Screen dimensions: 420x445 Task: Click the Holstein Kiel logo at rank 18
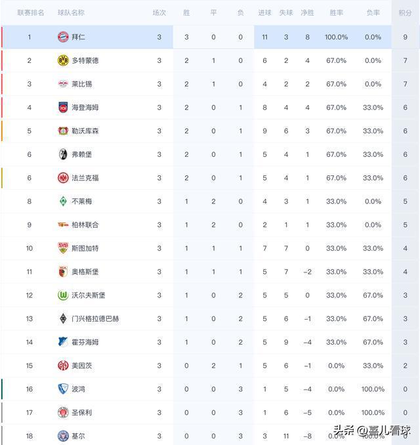63,436
